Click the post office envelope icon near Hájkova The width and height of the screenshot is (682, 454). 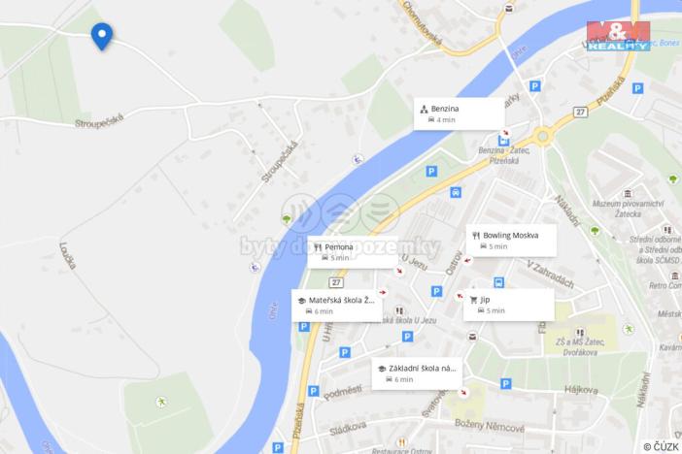tap(472, 337)
